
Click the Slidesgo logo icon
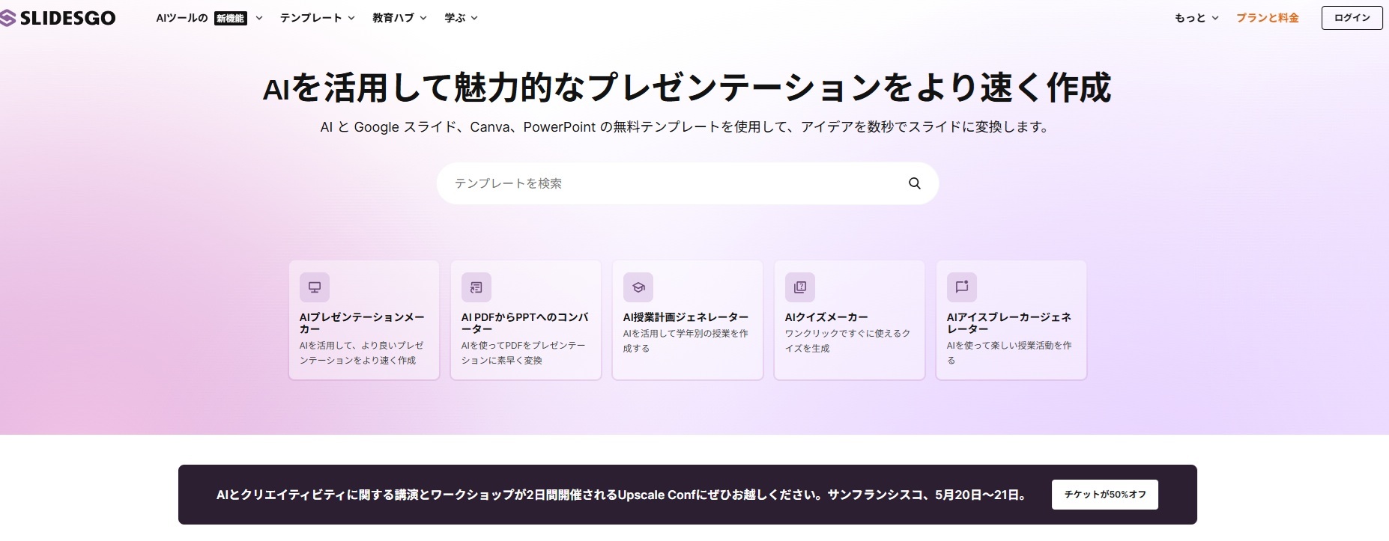8,18
